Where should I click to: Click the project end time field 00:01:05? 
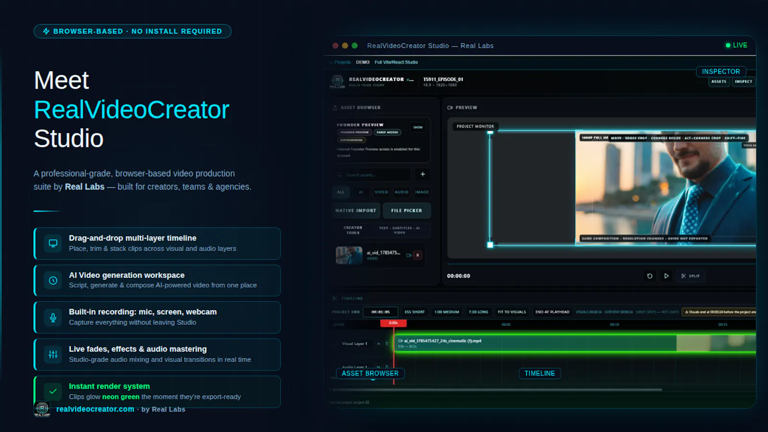(381, 312)
